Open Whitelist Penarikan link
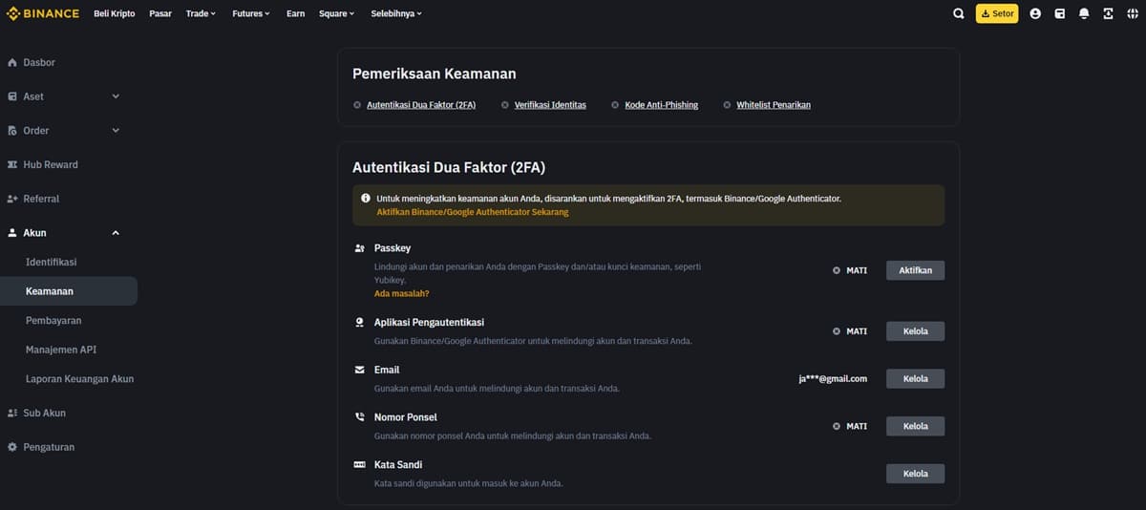Image resolution: width=1146 pixels, height=510 pixels. point(774,105)
